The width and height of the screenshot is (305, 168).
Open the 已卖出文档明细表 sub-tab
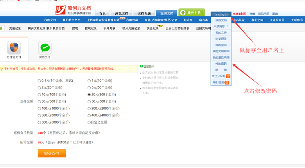pyautogui.click(x=178, y=28)
